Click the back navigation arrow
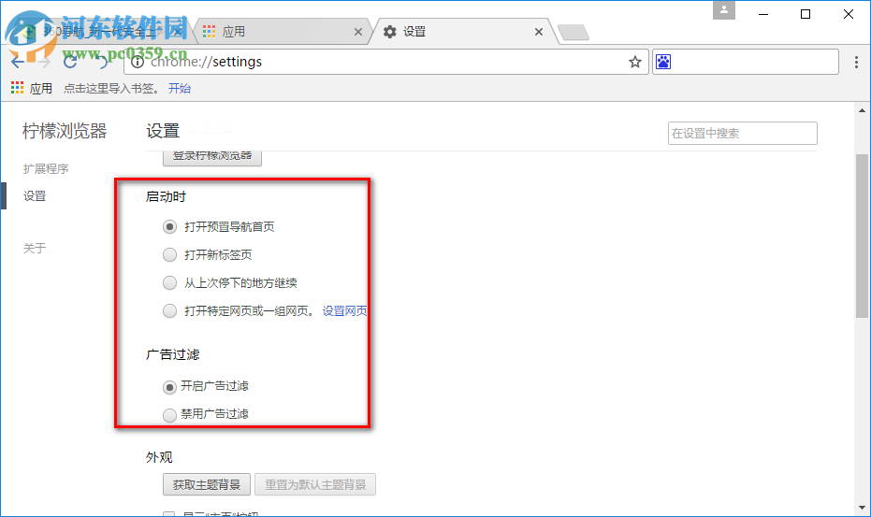The height and width of the screenshot is (517, 871). [18, 62]
